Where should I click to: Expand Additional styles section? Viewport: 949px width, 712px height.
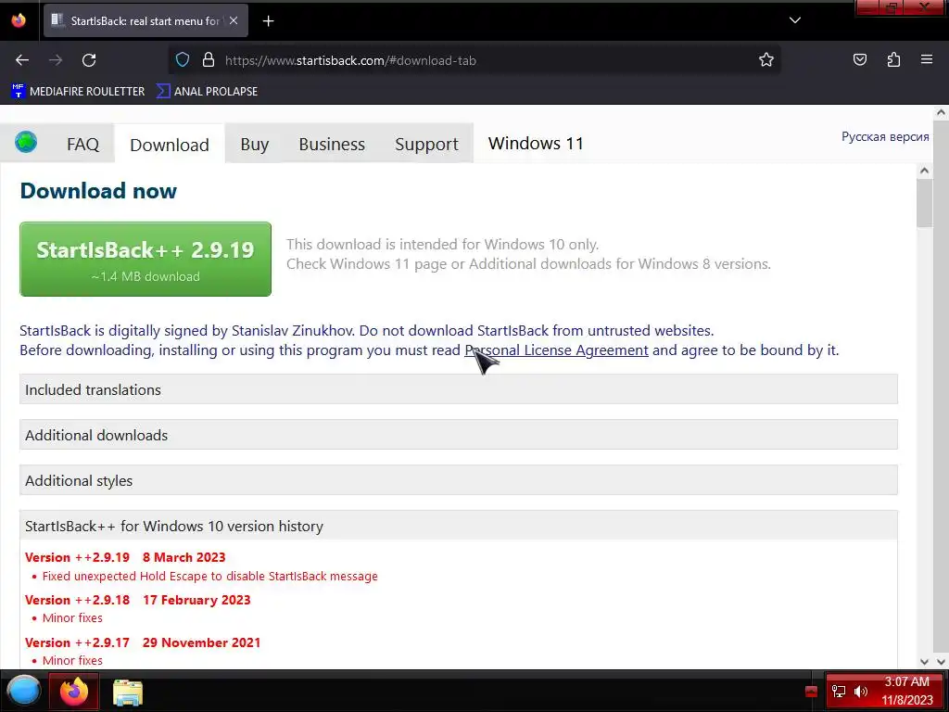coord(458,480)
